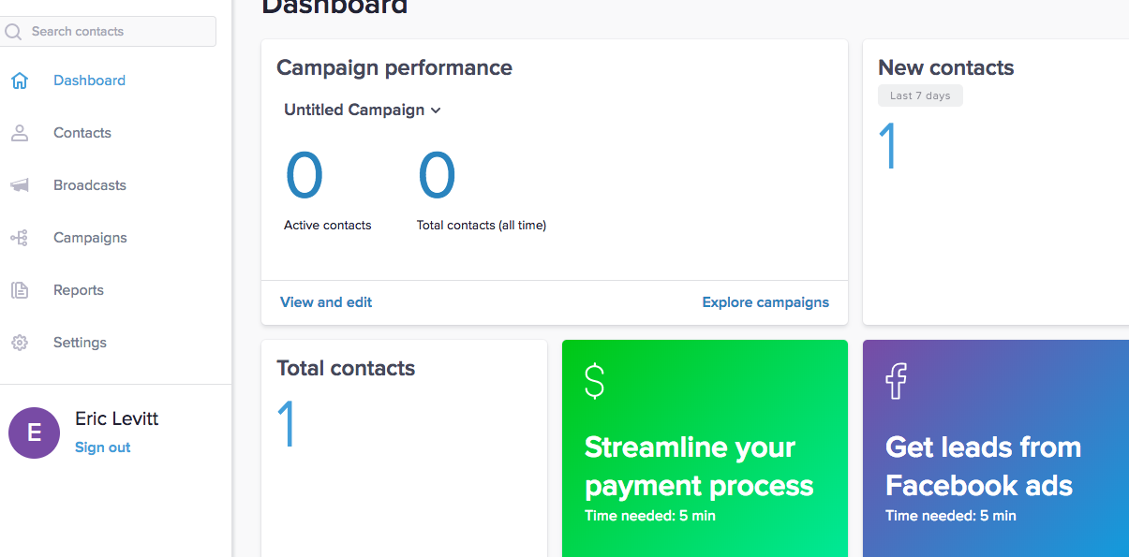Click the Contacts person icon
Viewport: 1129px width, 557px height.
coord(20,133)
